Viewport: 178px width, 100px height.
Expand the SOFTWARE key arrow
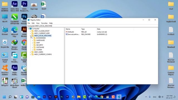(33, 47)
